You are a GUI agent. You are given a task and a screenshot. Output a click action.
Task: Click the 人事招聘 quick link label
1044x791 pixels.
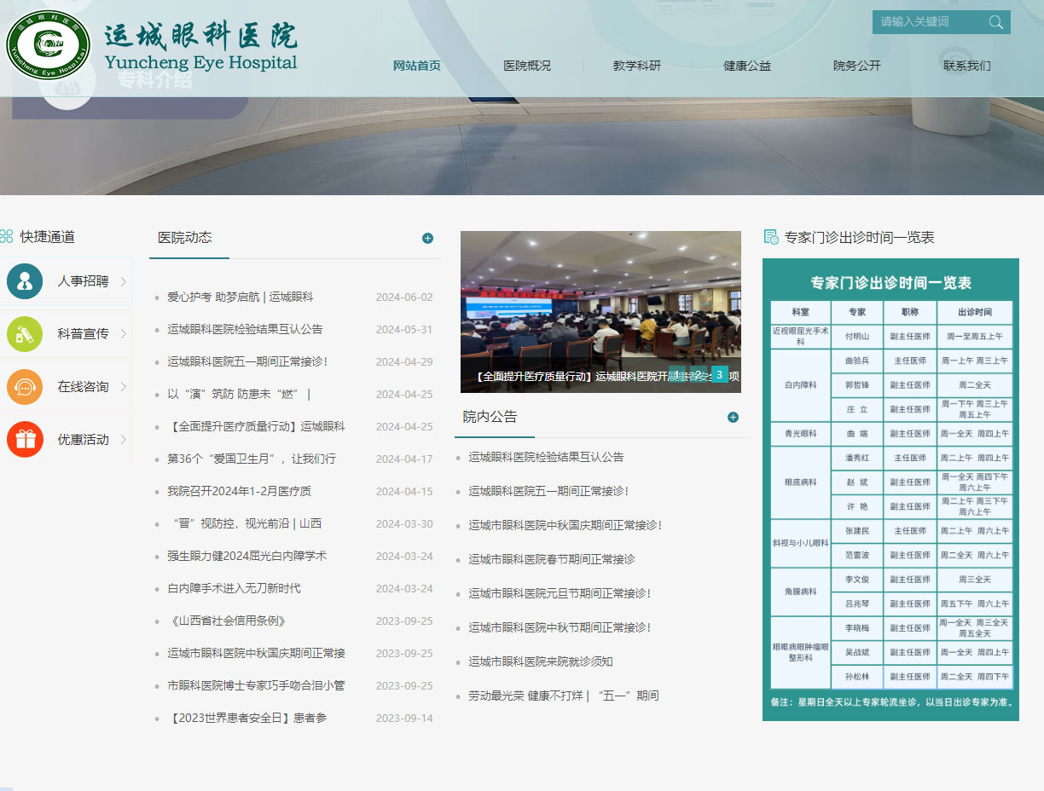pyautogui.click(x=84, y=281)
